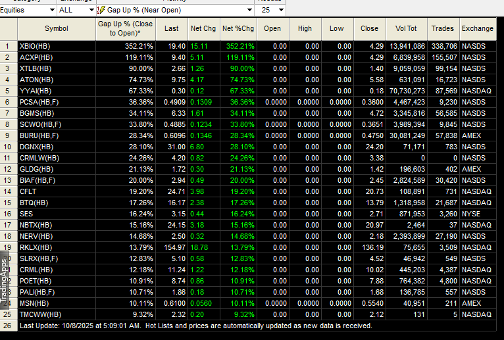Select the GLDG(HB) symbol
Screen dimensions: 504x340
[36, 169]
